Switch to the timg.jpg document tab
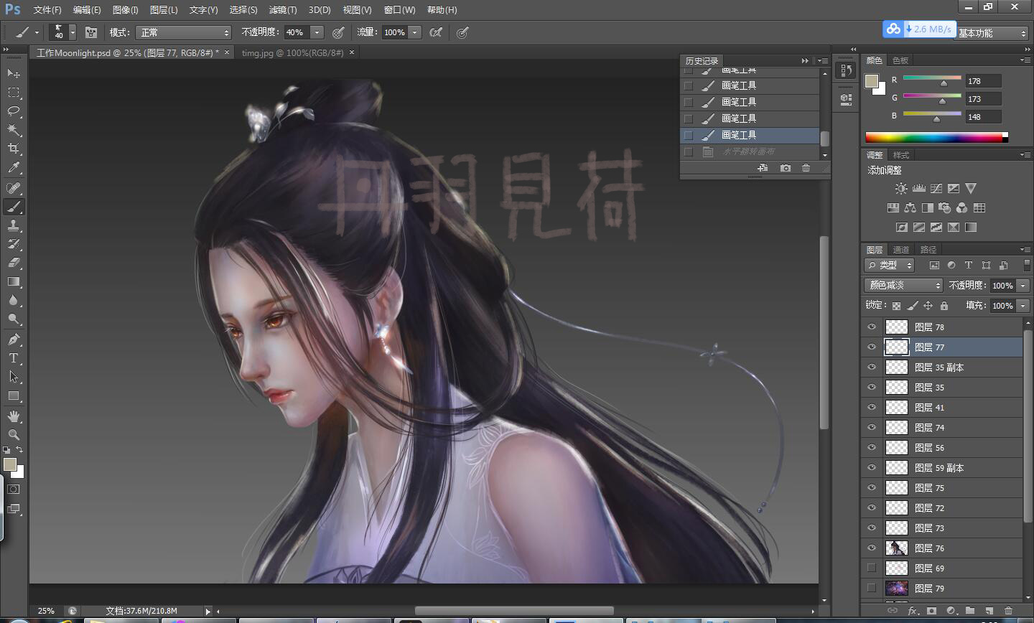The width and height of the screenshot is (1034, 623). [292, 53]
